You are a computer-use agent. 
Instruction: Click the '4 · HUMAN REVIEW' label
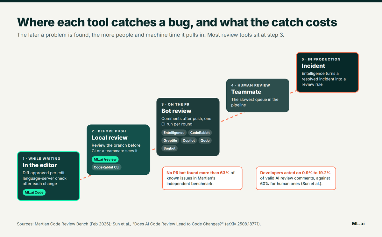pyautogui.click(x=251, y=85)
